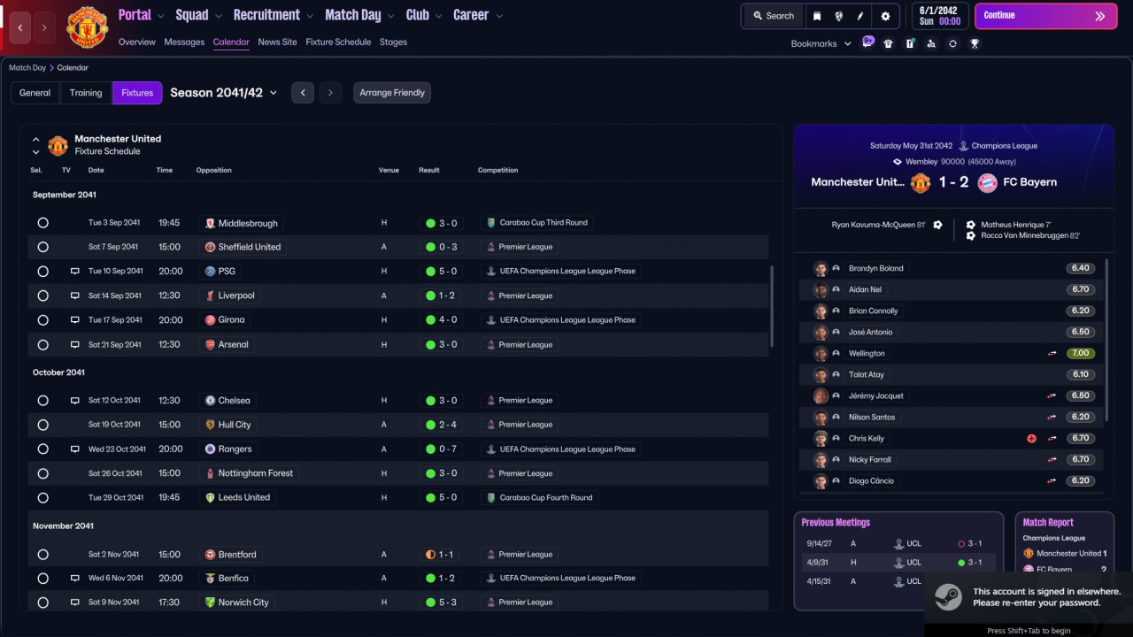1133x637 pixels.
Task: Click Nicky Farrall's substitution arrows icon
Action: point(1052,460)
